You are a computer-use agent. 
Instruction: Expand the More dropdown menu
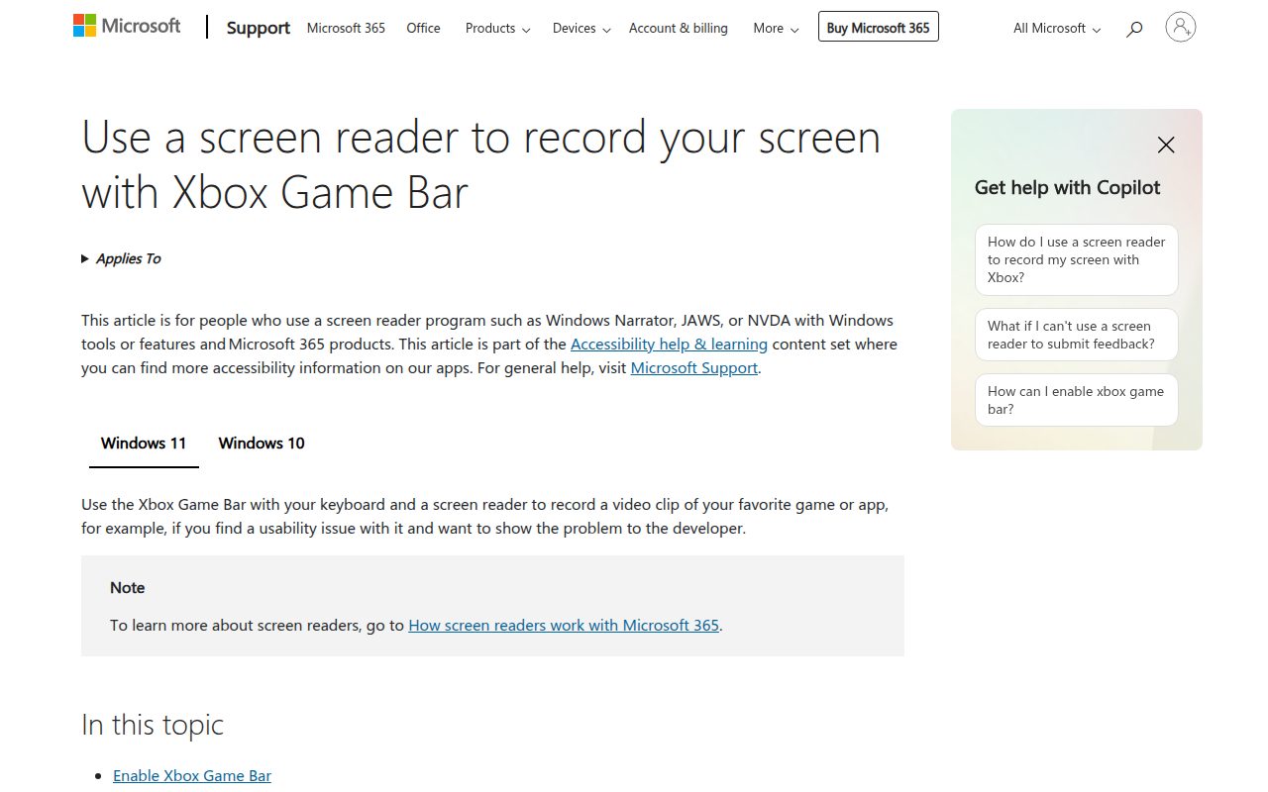point(776,28)
